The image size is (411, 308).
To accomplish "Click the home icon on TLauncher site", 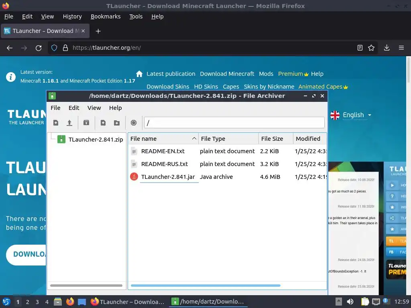I will [139, 74].
